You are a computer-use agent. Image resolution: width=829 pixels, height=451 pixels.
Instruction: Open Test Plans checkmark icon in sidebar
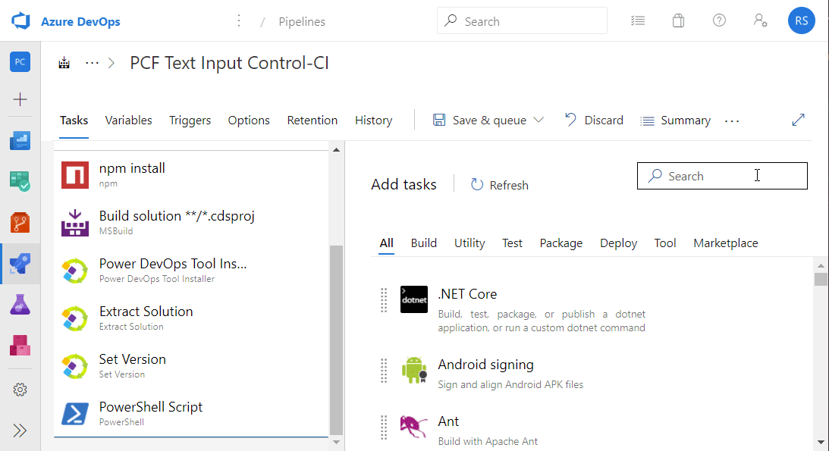point(20,182)
